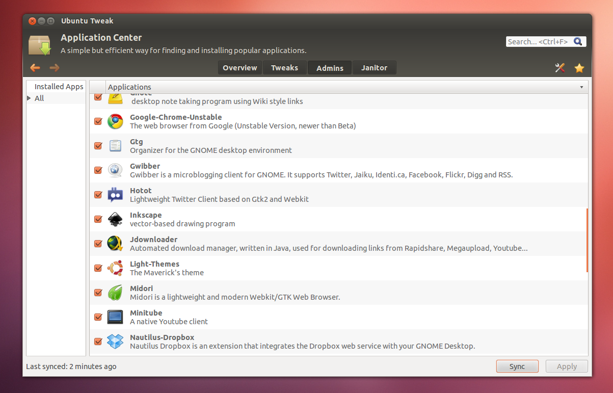
Task: Uncheck the Nautilus-Dropbox checkbox
Action: pos(98,342)
